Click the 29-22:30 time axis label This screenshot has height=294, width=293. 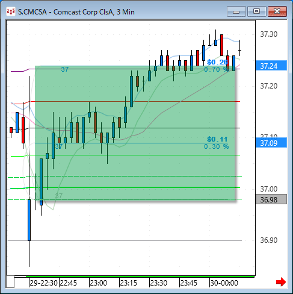pos(43,283)
